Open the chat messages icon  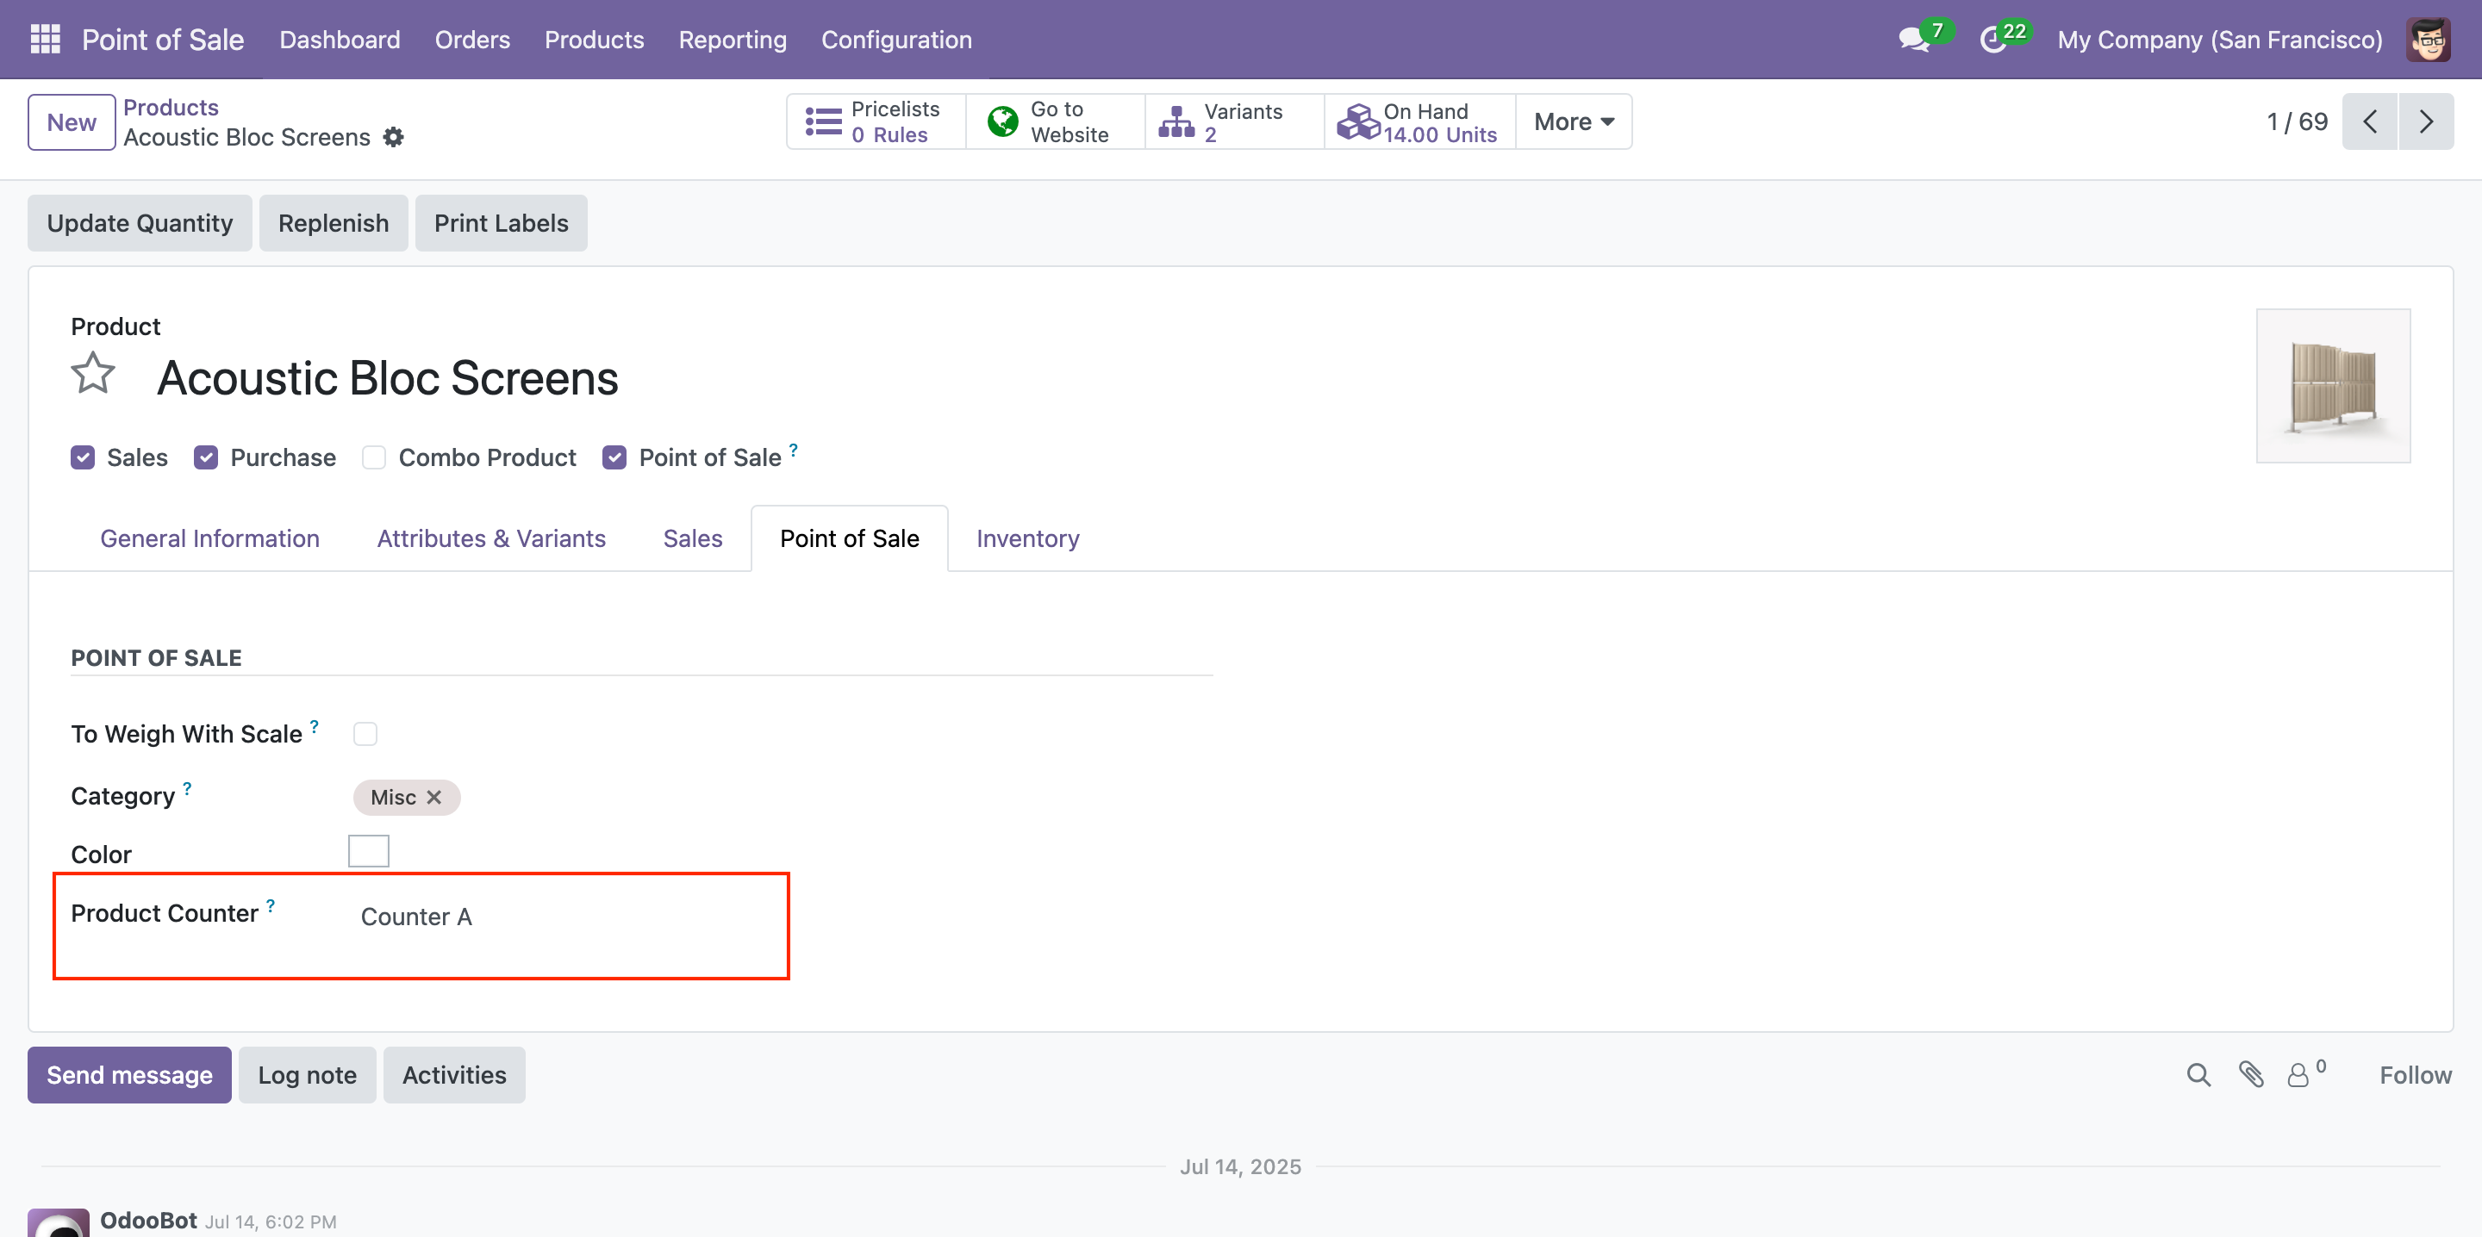(x=1912, y=40)
